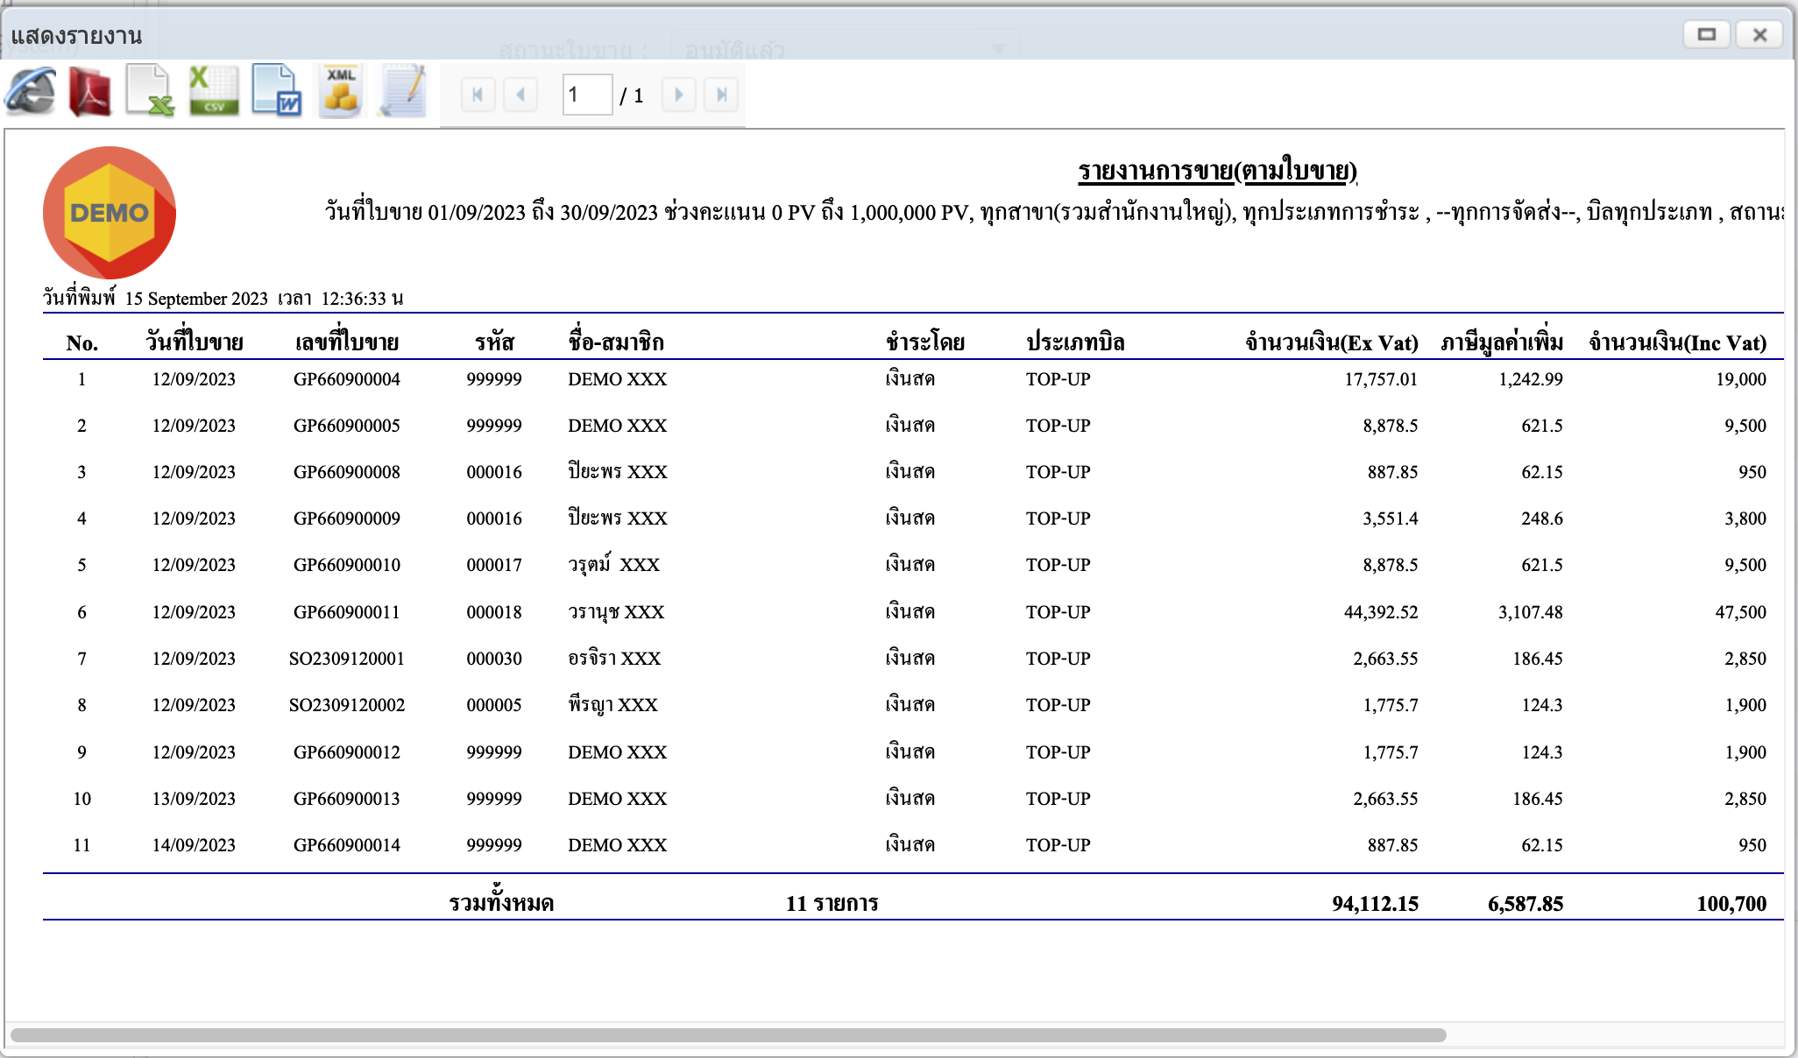This screenshot has height=1058, width=1798.
Task: Click the horizontal scrollbar at bottom
Action: (x=727, y=1035)
